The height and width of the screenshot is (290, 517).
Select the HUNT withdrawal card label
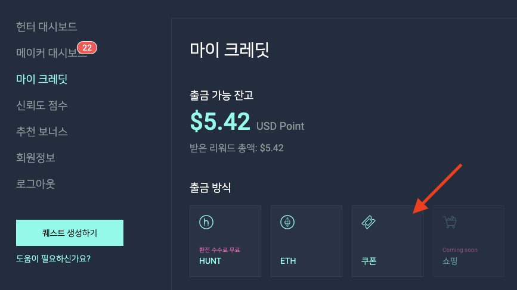pyautogui.click(x=210, y=261)
